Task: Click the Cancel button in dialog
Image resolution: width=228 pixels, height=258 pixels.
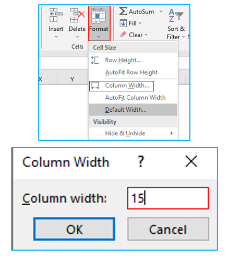Action: click(x=168, y=229)
